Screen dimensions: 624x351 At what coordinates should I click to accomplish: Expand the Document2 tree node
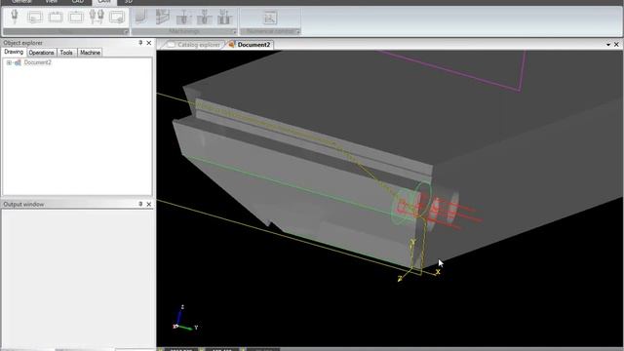pos(9,62)
